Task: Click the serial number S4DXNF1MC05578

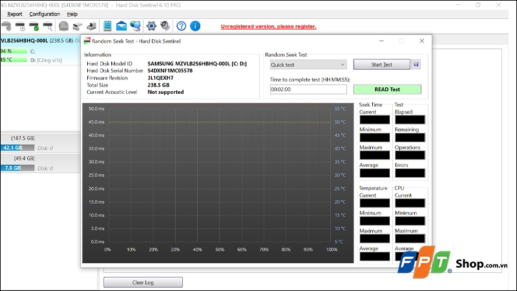Action: [170, 70]
